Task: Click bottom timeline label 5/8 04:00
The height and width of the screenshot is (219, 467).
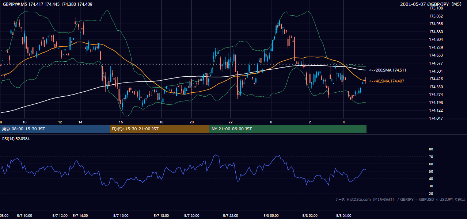Action: pos(344,216)
